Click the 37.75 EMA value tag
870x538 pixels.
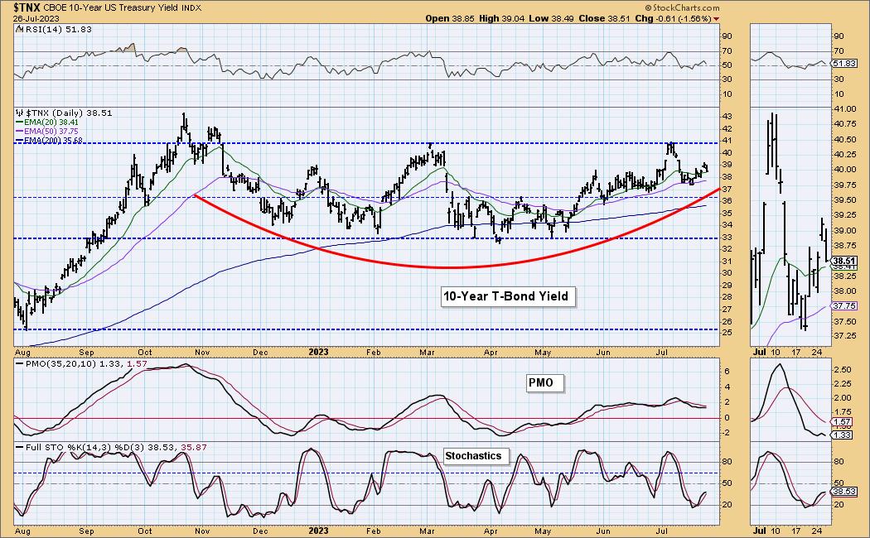844,306
